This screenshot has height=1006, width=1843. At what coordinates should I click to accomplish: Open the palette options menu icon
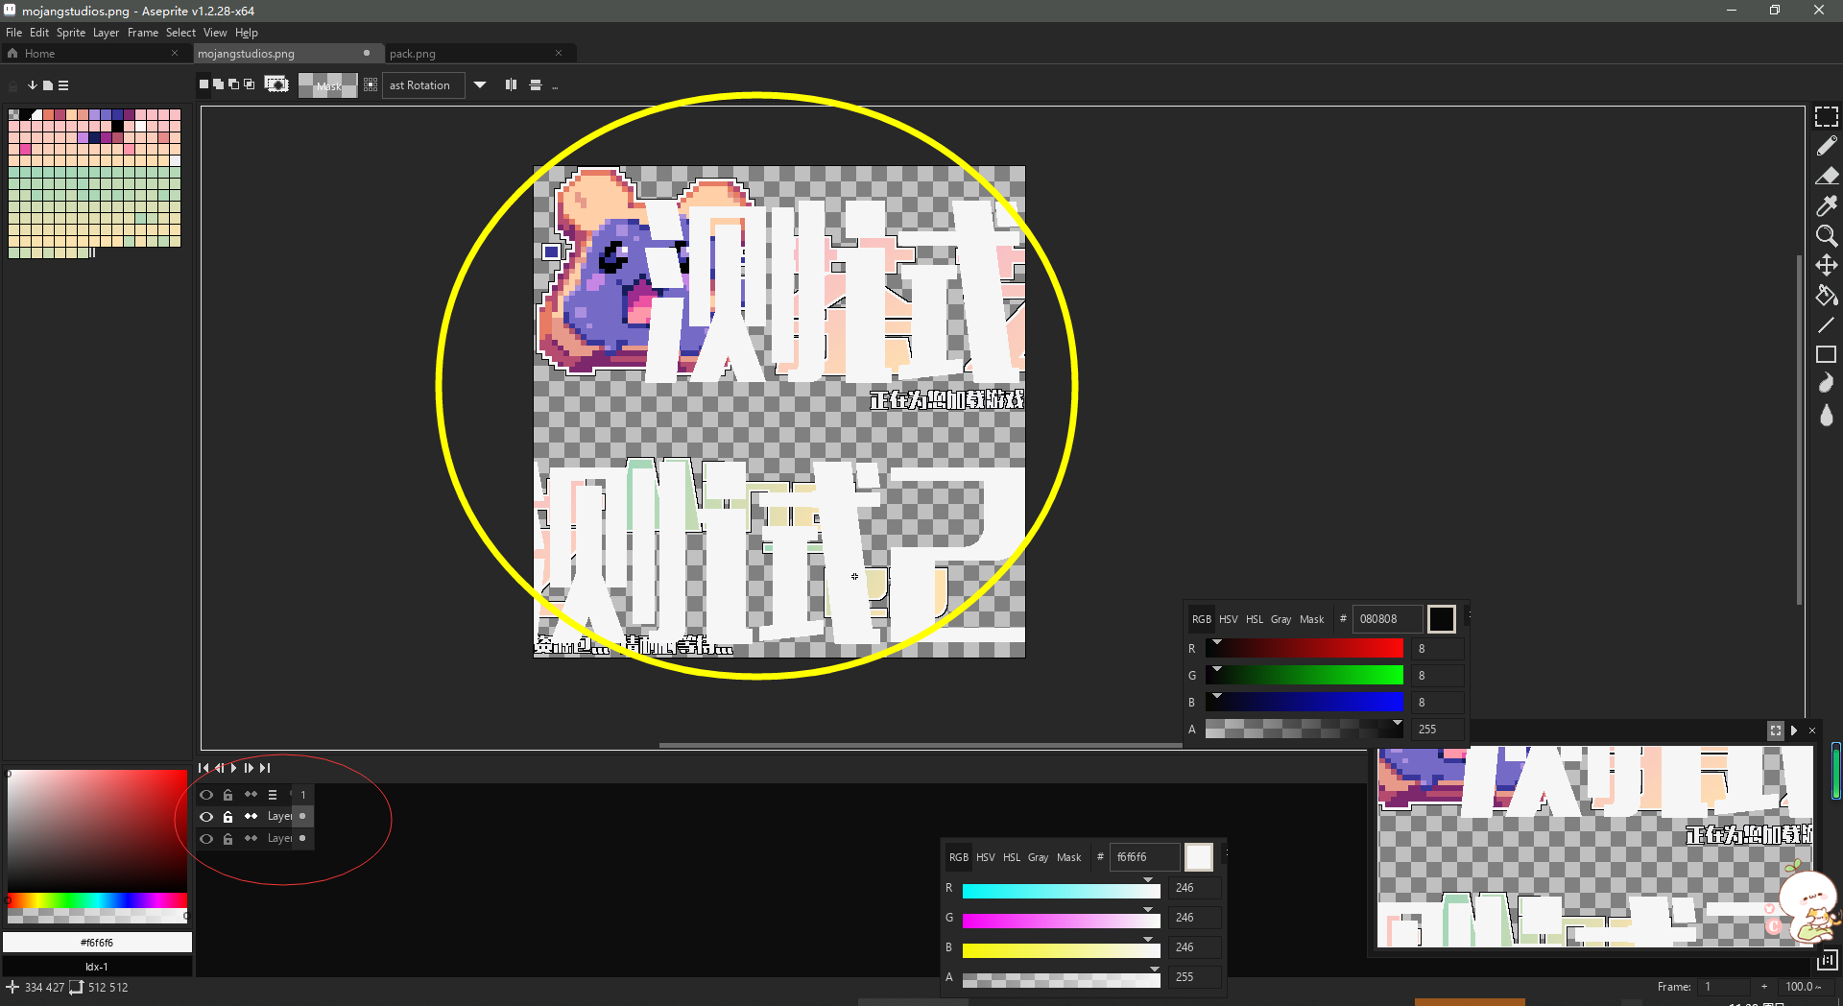[x=63, y=85]
